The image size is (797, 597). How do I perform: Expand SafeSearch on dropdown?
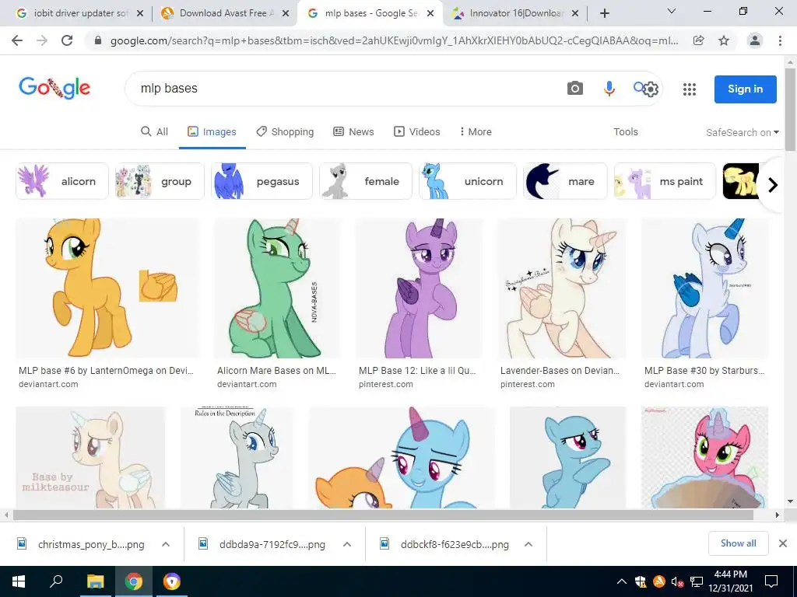(742, 132)
